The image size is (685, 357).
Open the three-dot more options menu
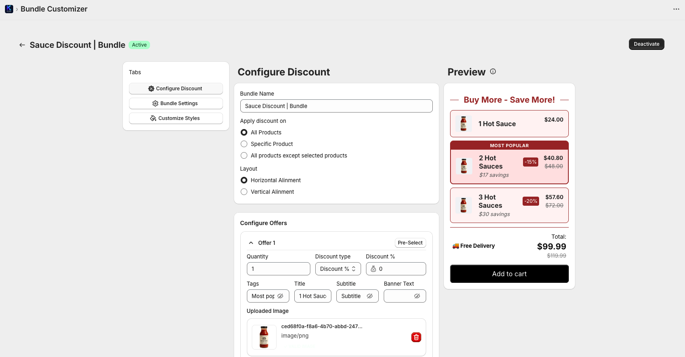[x=676, y=9]
